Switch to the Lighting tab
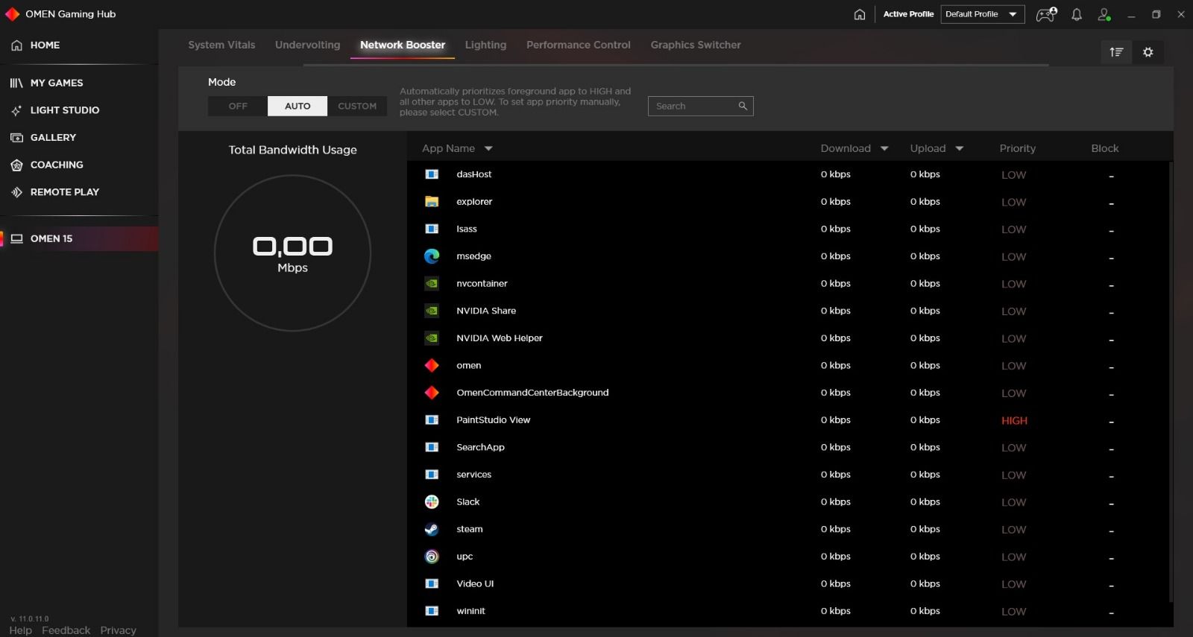This screenshot has width=1193, height=637. 485,45
